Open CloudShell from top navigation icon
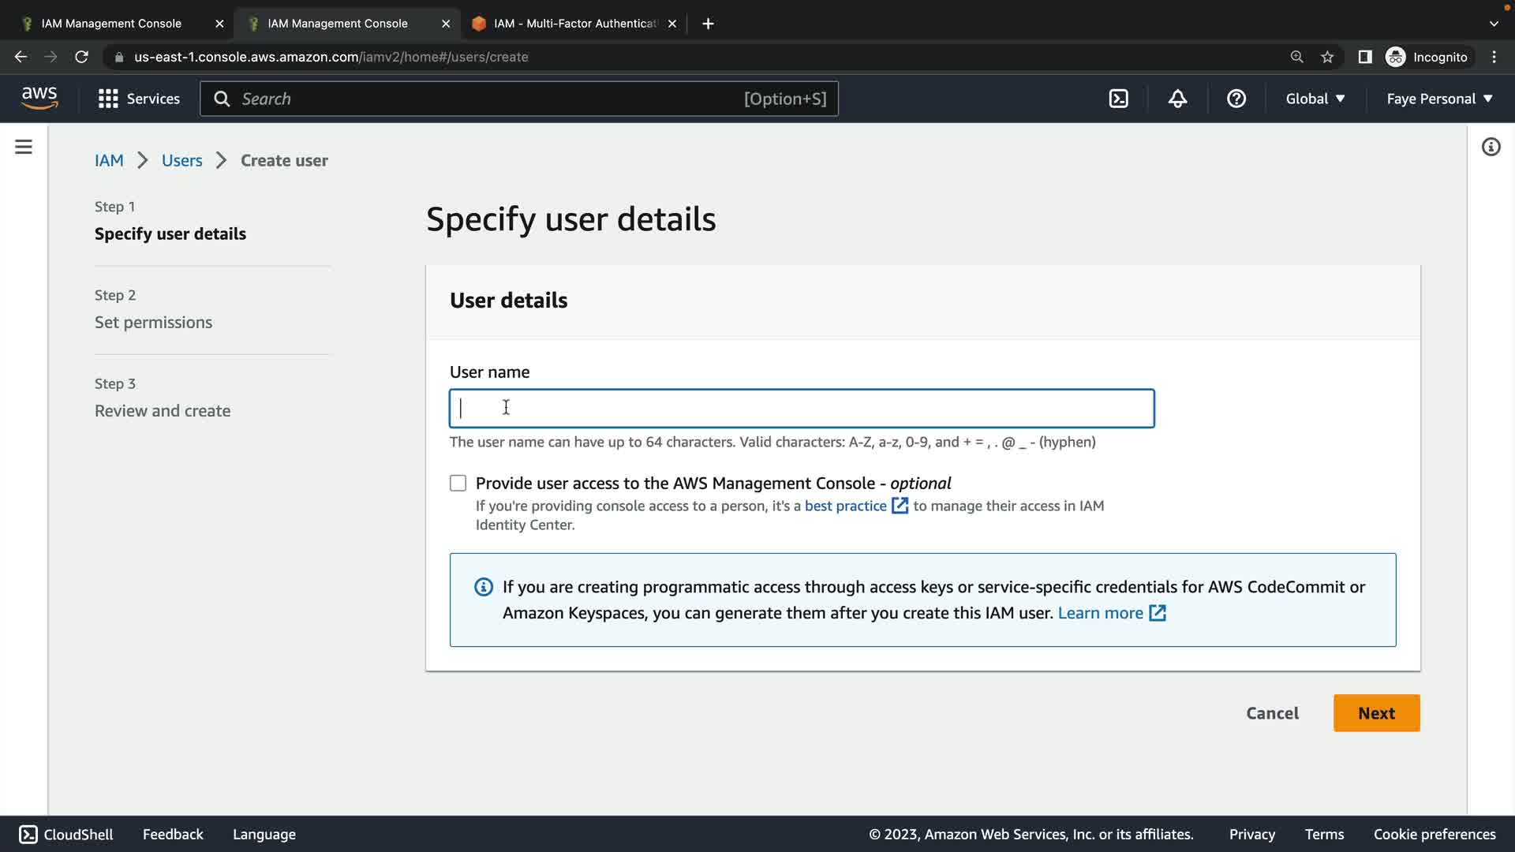Screen dimensions: 1515x852 pos(1118,99)
